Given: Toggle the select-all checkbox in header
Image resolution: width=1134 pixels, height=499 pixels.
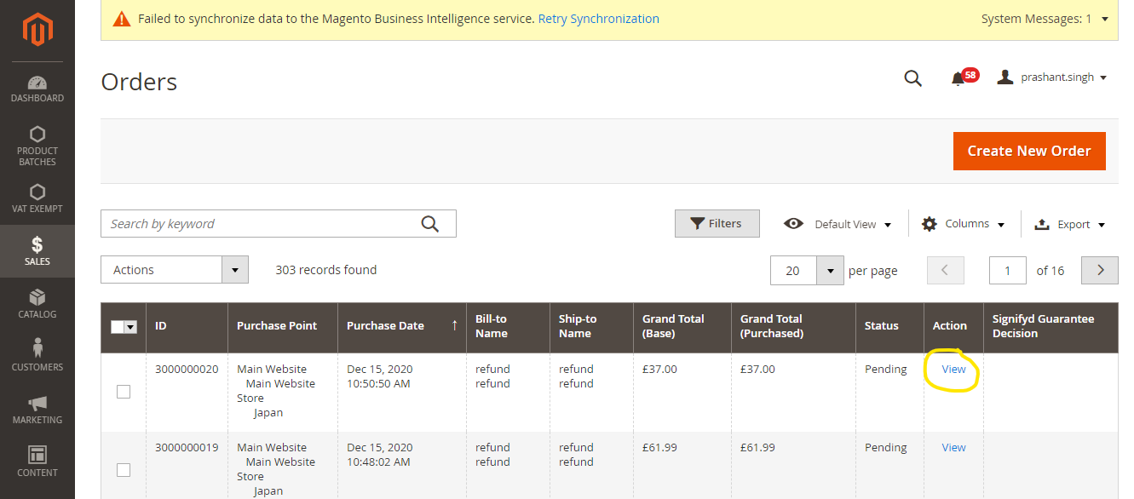Looking at the screenshot, I should pos(118,327).
